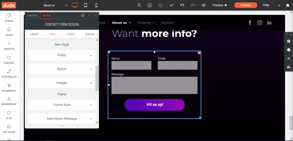Open the App Store sidebar section
The width and height of the screenshot is (293, 141).
(x=9, y=129)
